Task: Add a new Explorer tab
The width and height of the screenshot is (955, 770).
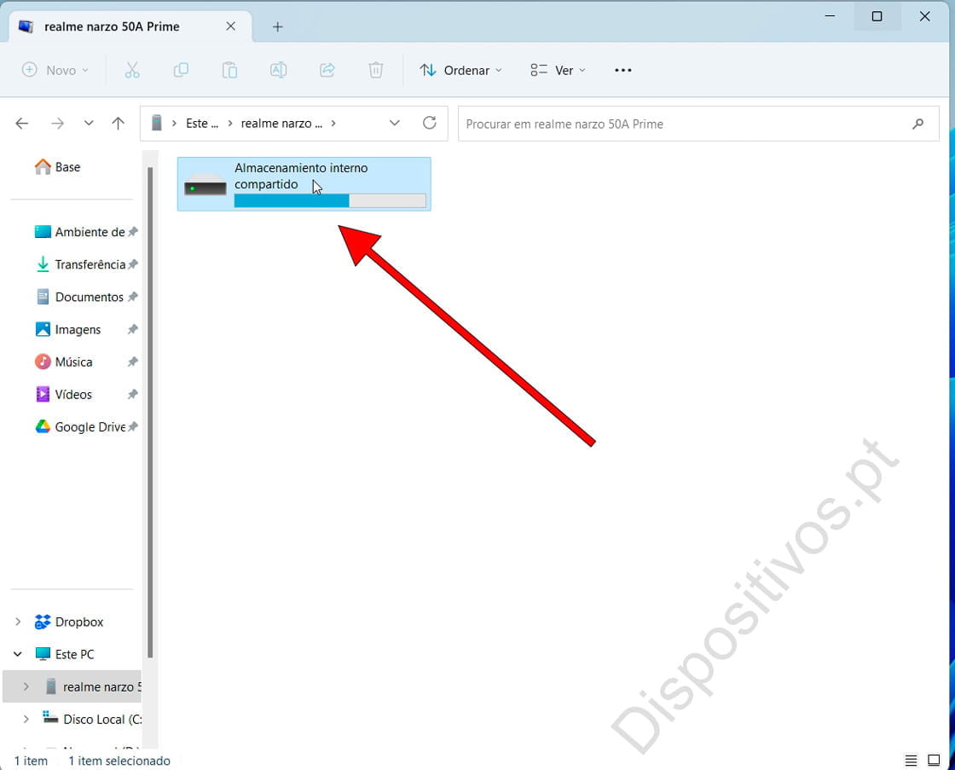Action: [x=278, y=26]
